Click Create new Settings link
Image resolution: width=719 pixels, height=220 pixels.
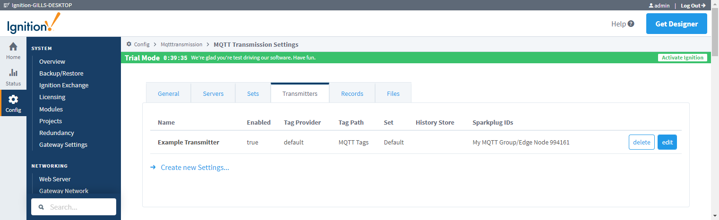coord(195,167)
